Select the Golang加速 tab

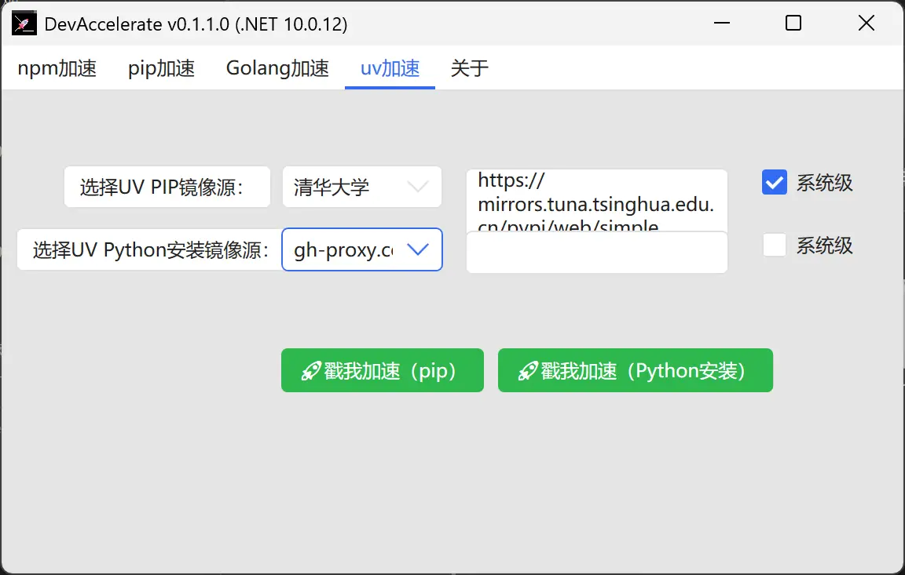coord(277,68)
